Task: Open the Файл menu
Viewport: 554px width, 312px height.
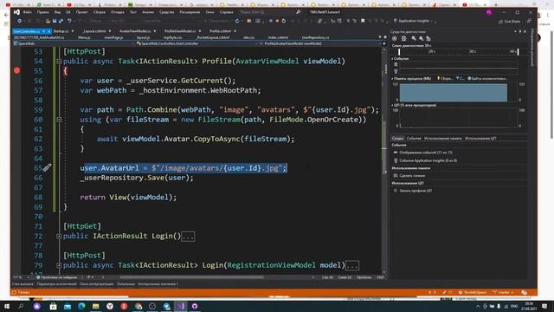Action: [x=27, y=12]
